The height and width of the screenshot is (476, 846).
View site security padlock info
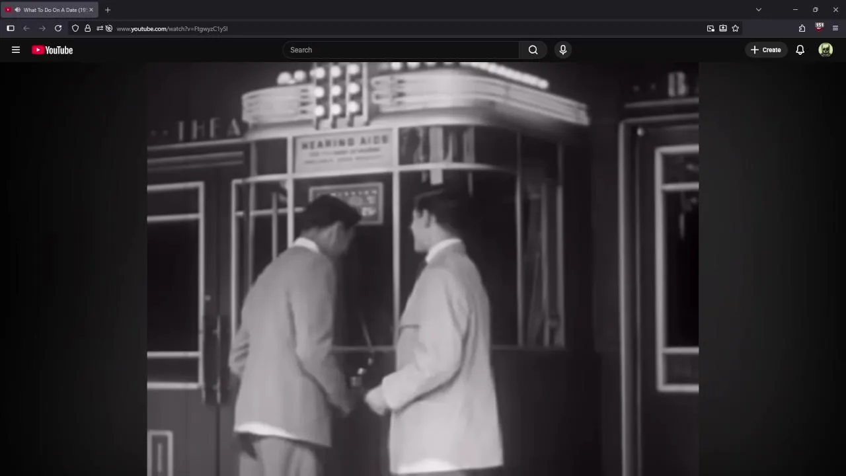click(x=87, y=28)
